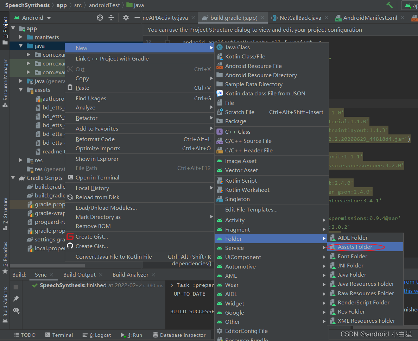Choose C++ Class menu entry
Screen dimensions: 418x341
point(271,132)
